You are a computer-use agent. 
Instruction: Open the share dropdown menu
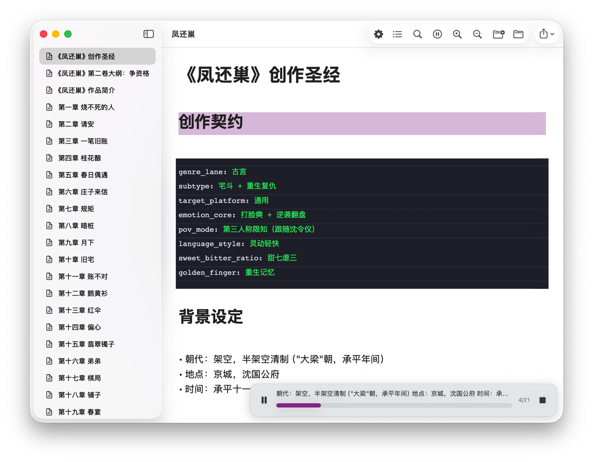coord(546,34)
